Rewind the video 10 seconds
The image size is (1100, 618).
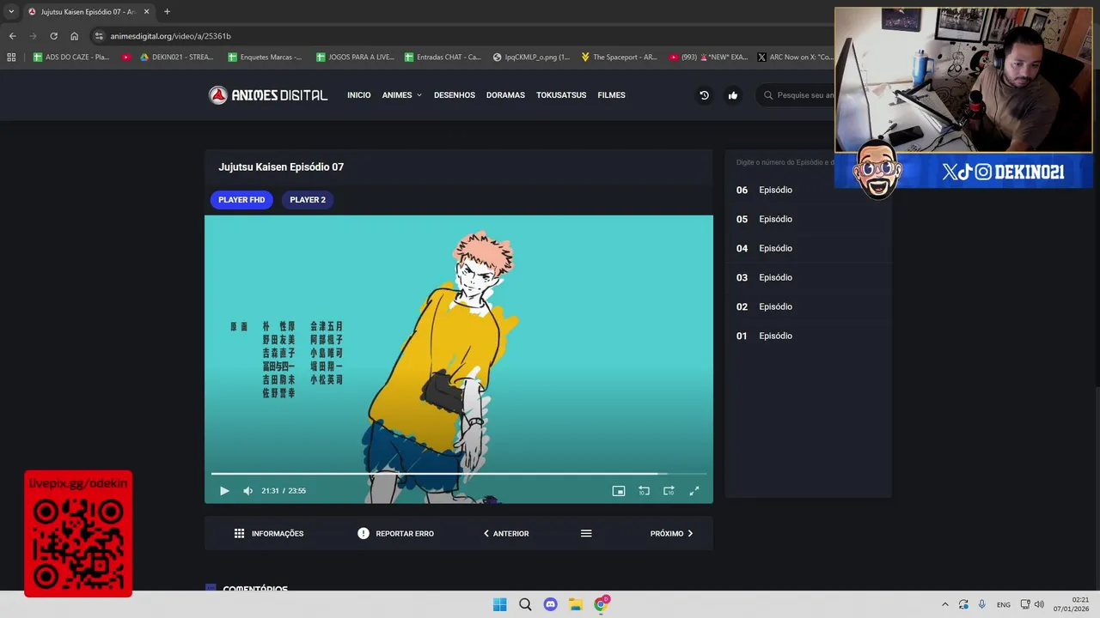(644, 491)
